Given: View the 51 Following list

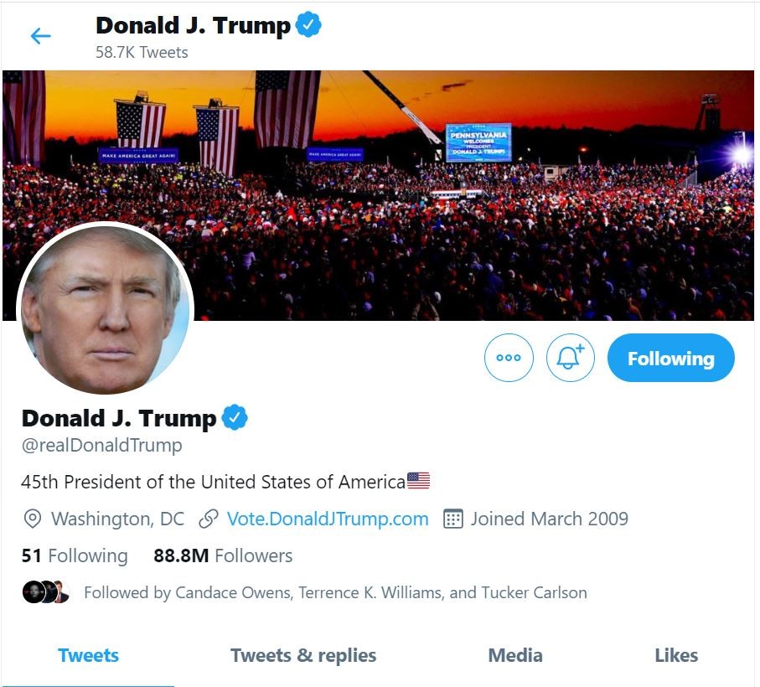Looking at the screenshot, I should [75, 555].
